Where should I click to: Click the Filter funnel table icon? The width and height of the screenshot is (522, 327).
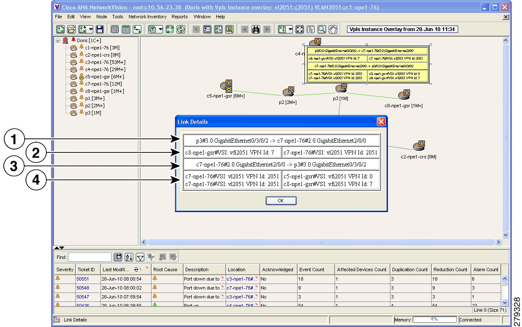point(140,257)
